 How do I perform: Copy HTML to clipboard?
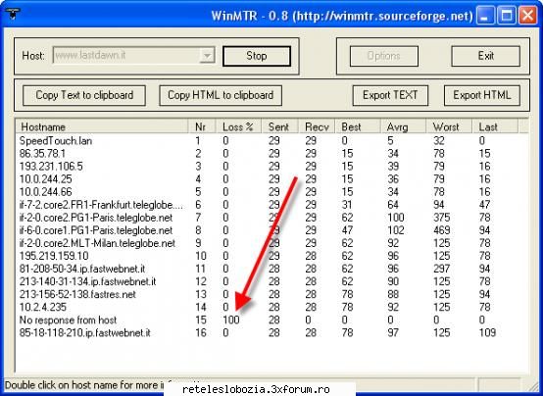[221, 95]
